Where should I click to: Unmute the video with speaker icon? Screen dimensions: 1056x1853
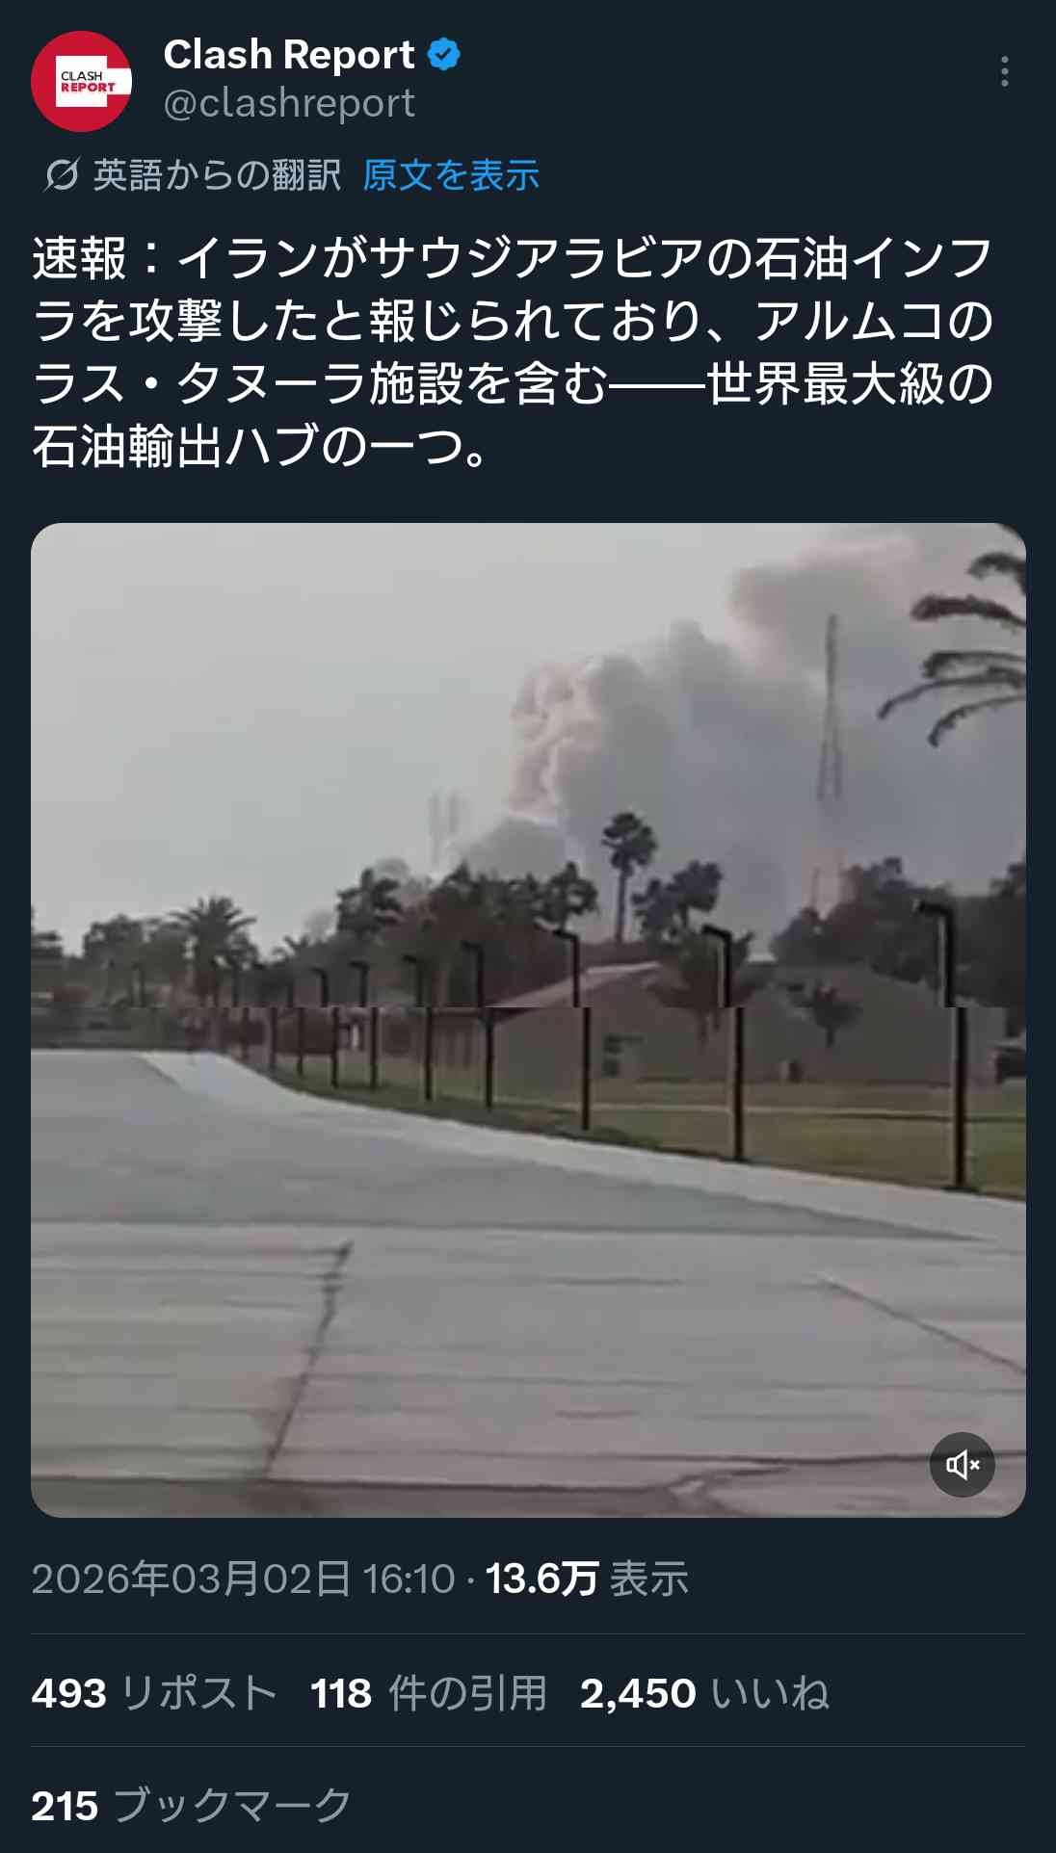(x=963, y=1465)
